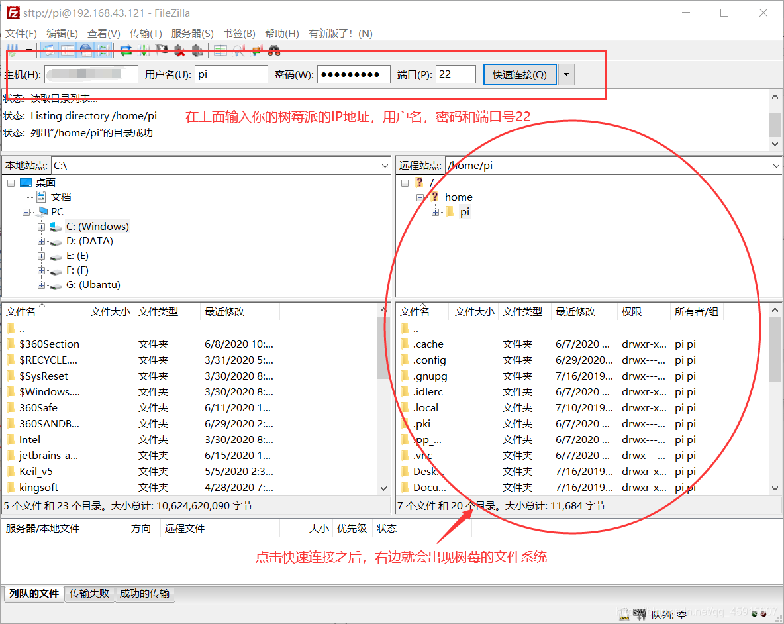Click the 密码(W) password field
Image resolution: width=784 pixels, height=624 pixels.
click(x=354, y=74)
